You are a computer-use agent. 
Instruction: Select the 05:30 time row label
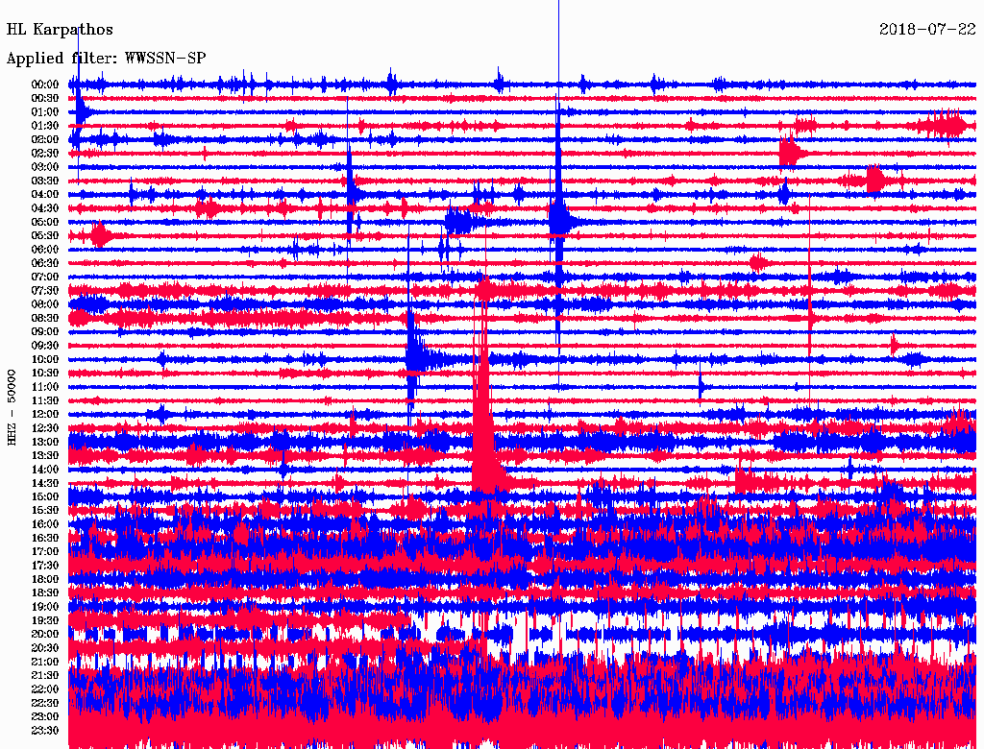click(45, 236)
